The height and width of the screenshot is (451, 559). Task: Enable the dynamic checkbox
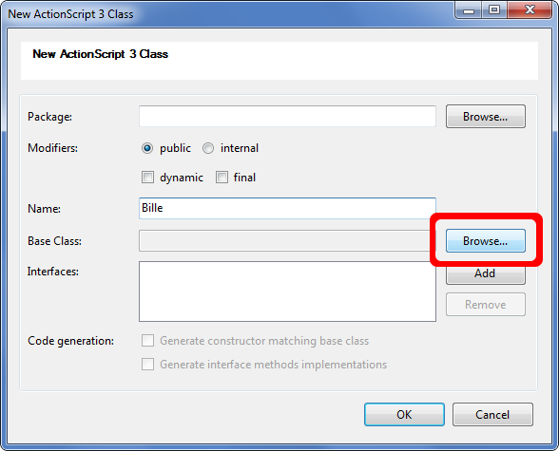point(147,178)
